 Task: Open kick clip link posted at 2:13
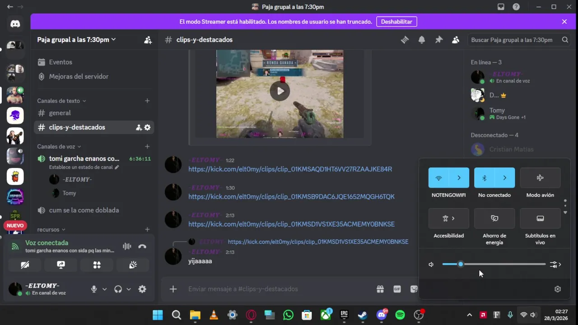291,224
